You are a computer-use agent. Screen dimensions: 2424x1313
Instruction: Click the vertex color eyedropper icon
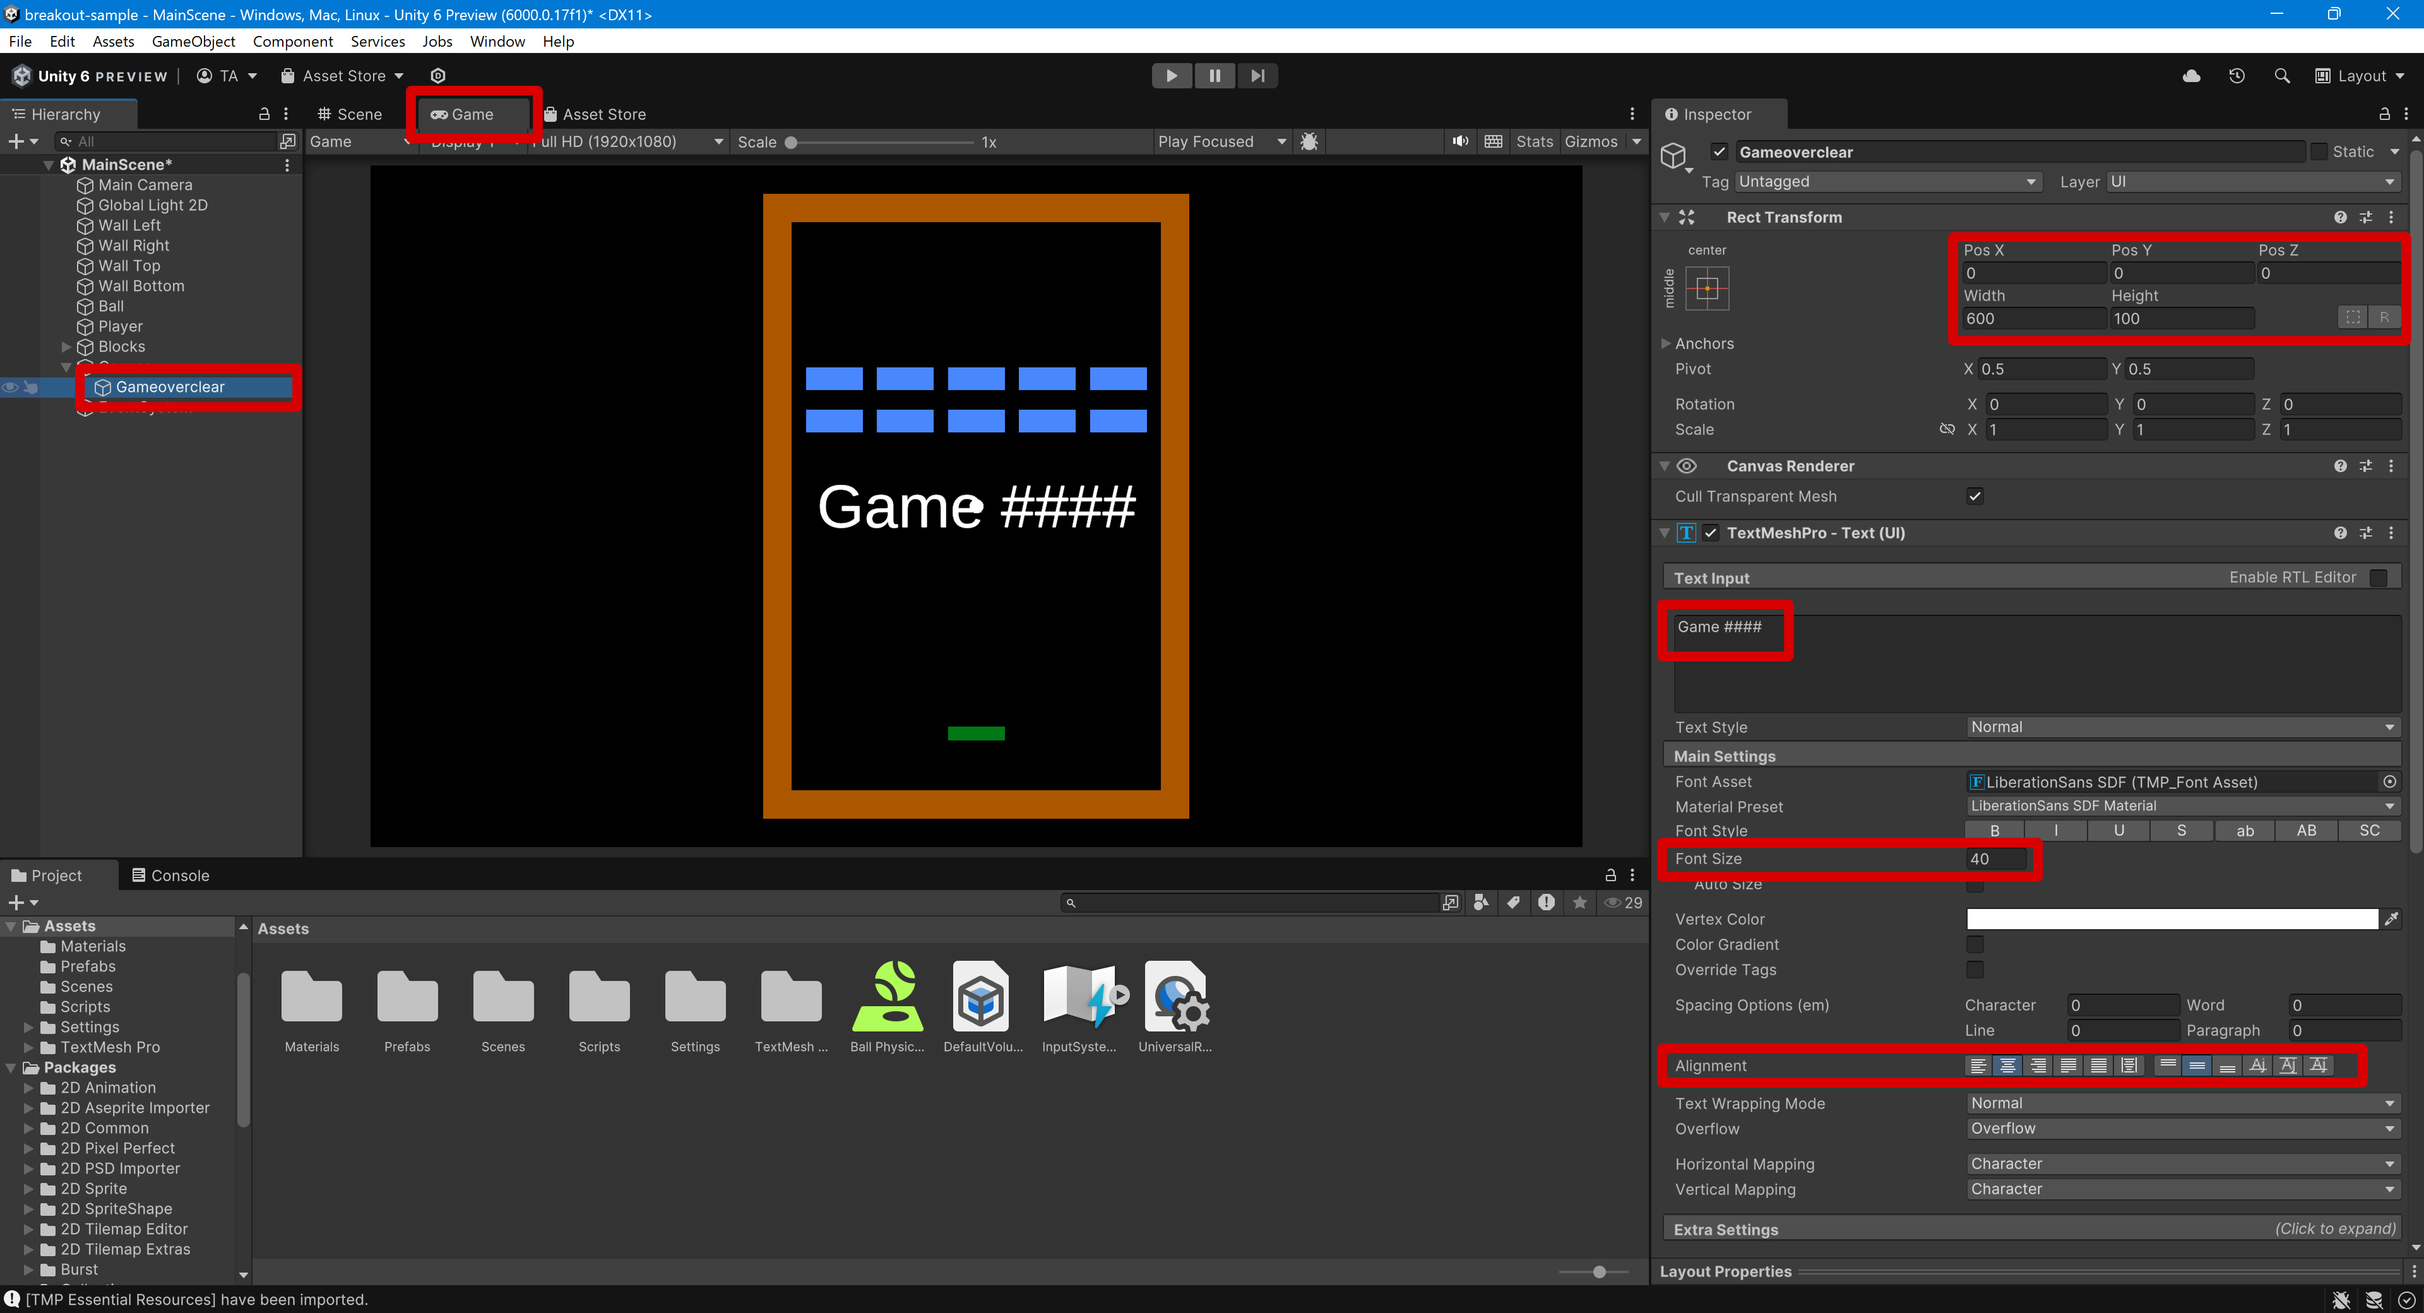pos(2391,918)
